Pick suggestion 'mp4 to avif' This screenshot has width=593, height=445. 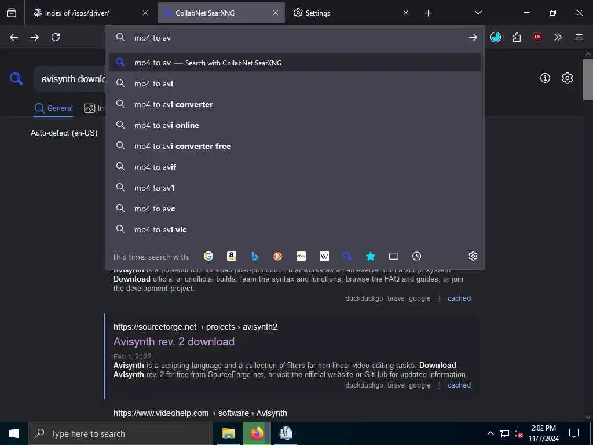point(295,167)
